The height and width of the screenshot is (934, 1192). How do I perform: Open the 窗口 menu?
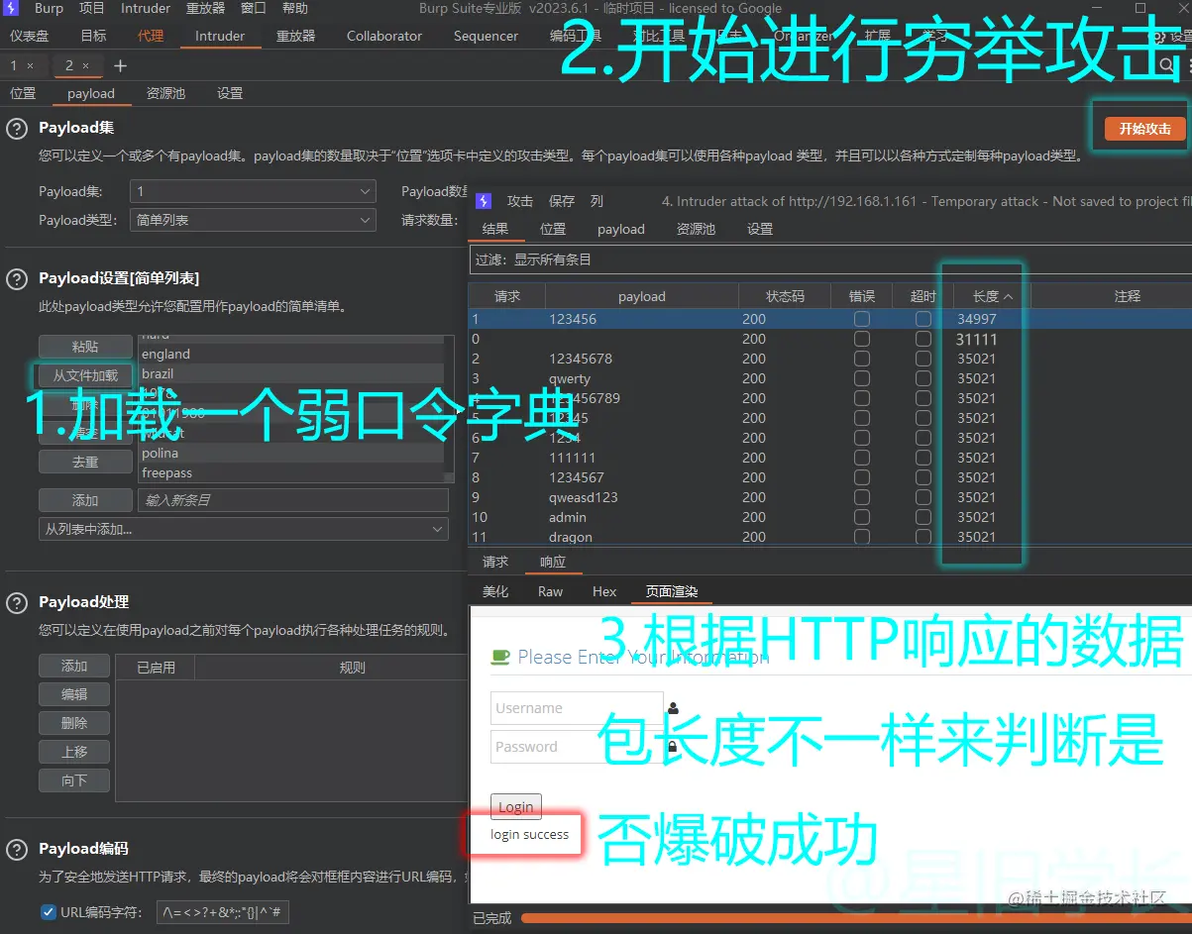click(x=254, y=8)
